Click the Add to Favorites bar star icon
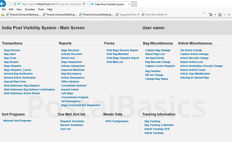232x142 pixels. pos(3,15)
